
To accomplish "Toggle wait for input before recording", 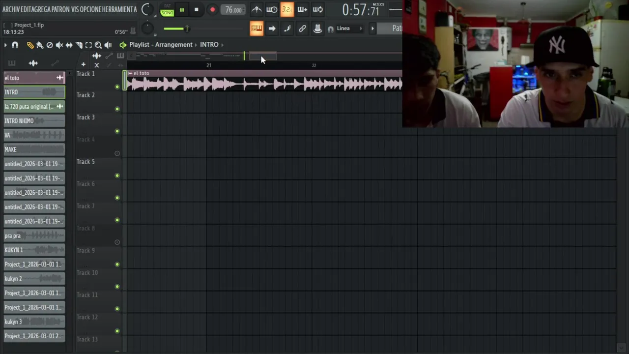I will [x=272, y=9].
